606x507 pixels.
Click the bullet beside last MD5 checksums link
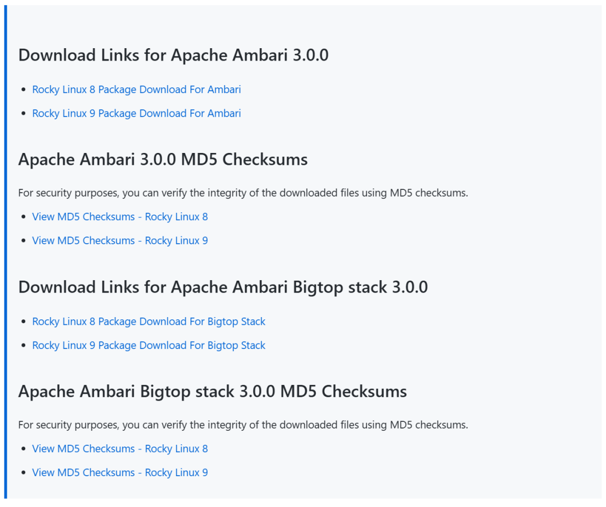(x=23, y=472)
